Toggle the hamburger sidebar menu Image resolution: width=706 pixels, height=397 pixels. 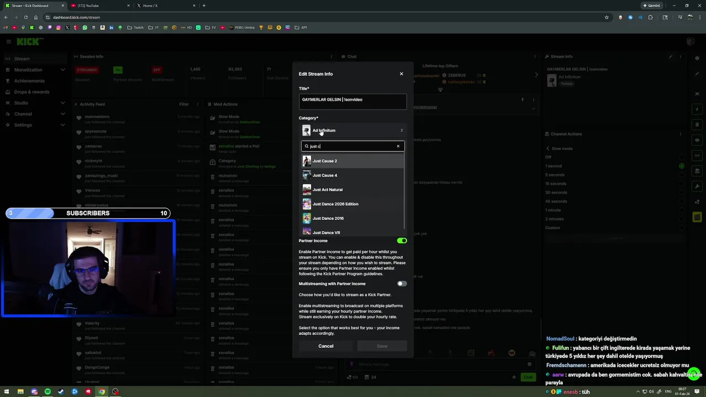(x=8, y=41)
